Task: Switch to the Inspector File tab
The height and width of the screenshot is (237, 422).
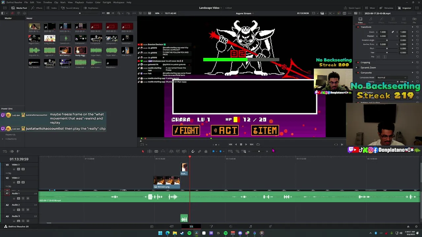Action: [414, 20]
